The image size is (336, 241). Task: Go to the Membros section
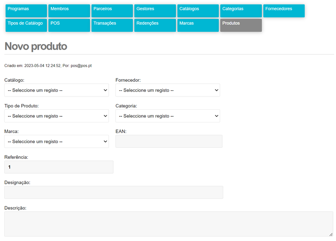[69, 11]
